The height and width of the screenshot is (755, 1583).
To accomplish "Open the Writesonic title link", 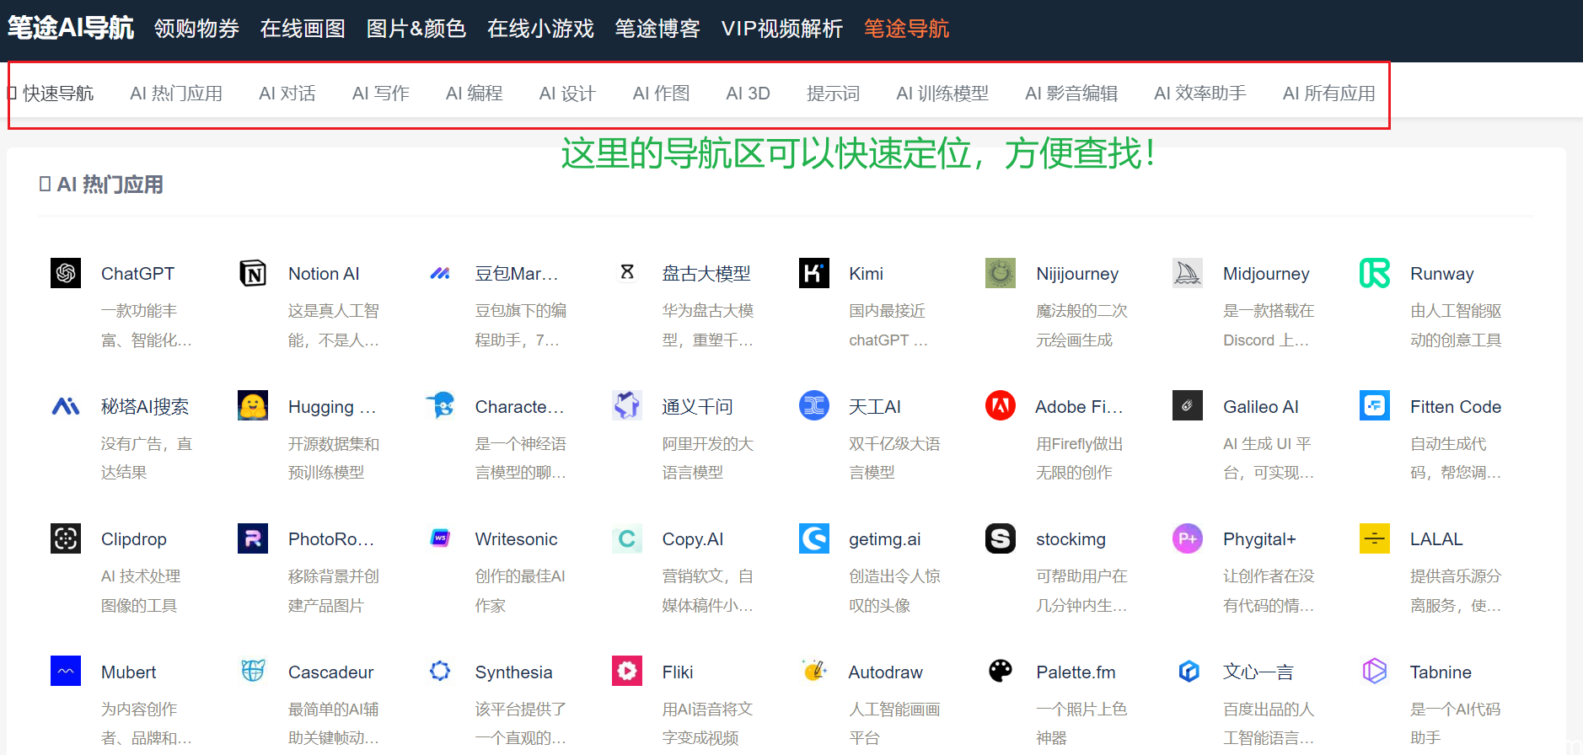I will [516, 539].
